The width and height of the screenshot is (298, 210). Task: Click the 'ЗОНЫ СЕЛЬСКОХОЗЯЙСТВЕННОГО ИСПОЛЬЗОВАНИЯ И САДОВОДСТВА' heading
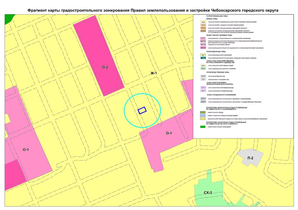click(221, 62)
